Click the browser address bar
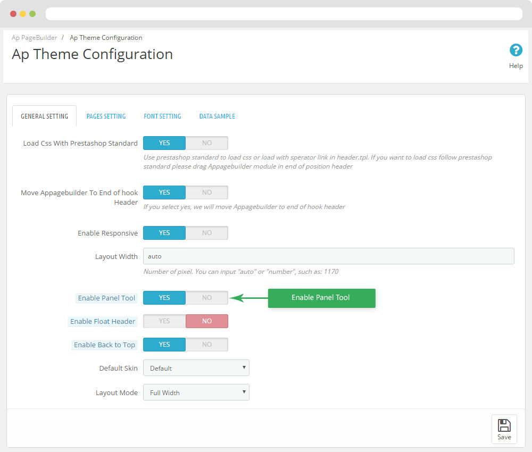This screenshot has width=532, height=452. 284,14
